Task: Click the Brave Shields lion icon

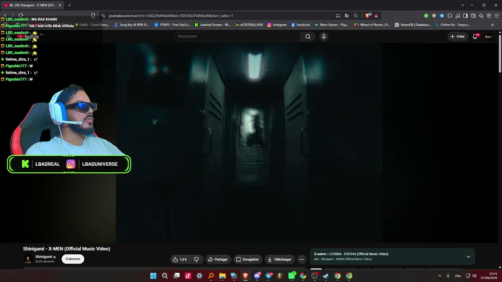Action: (367, 16)
